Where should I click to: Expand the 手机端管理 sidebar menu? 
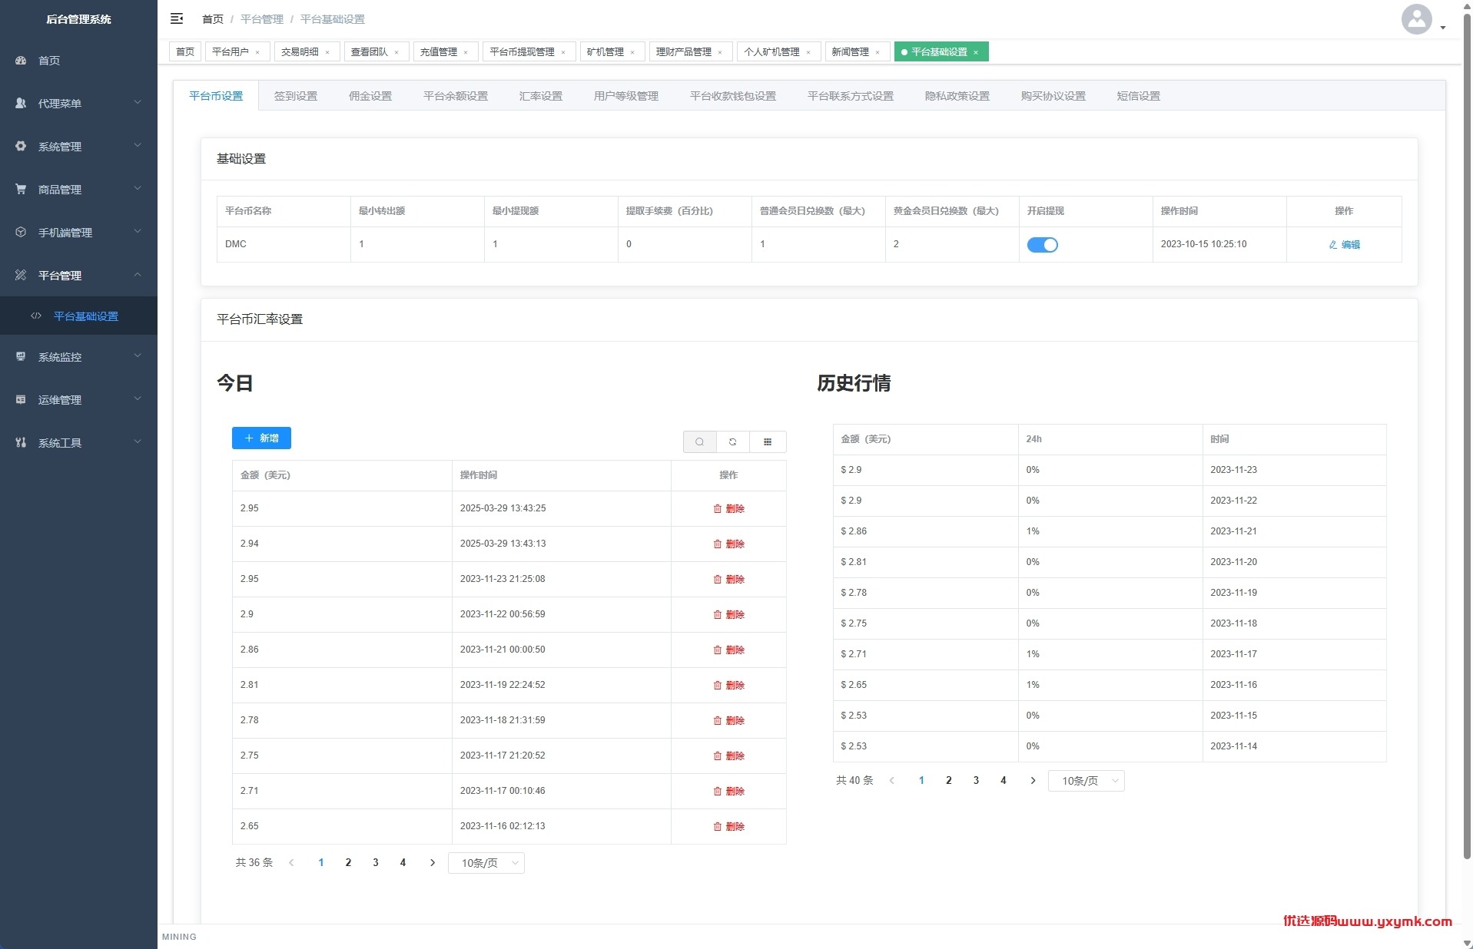tap(78, 232)
